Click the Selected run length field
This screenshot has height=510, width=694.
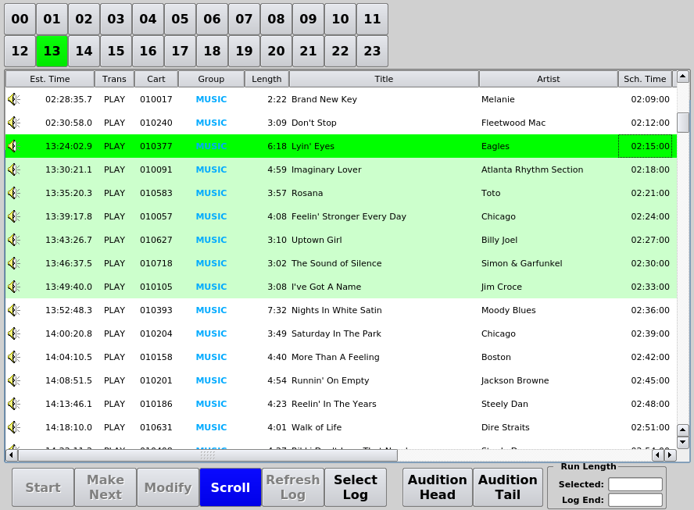[x=635, y=484]
